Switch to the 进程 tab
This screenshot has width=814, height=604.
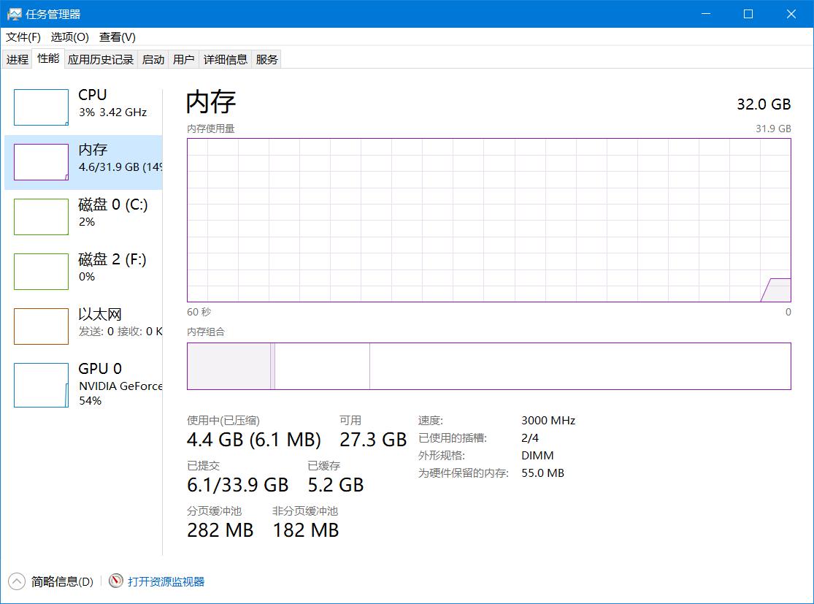(17, 59)
